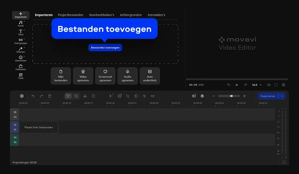Open the Audio section in sidebar
This screenshot has width=299, height=174.
(21, 24)
